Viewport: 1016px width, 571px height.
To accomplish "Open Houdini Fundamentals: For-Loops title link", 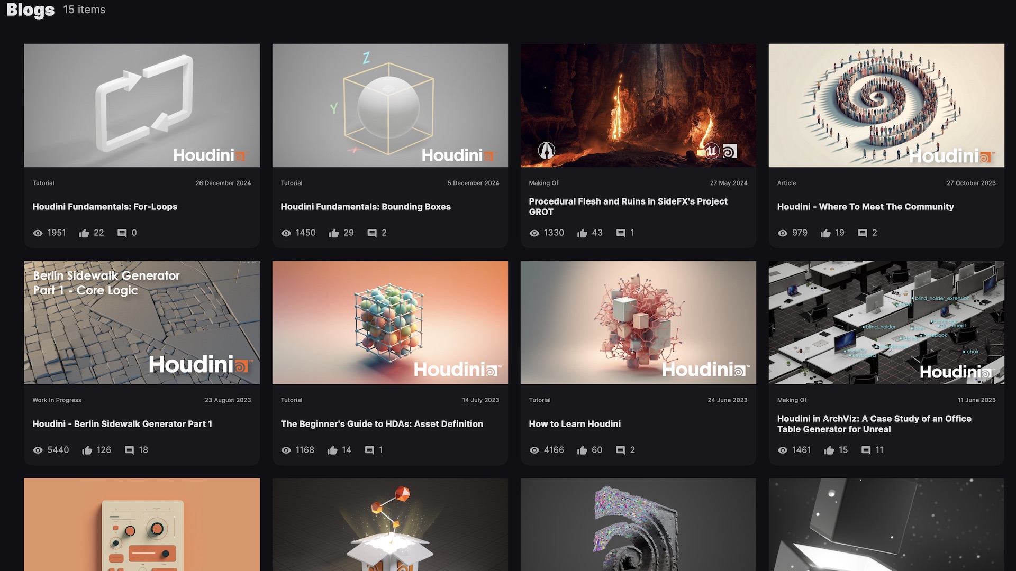I will click(105, 207).
